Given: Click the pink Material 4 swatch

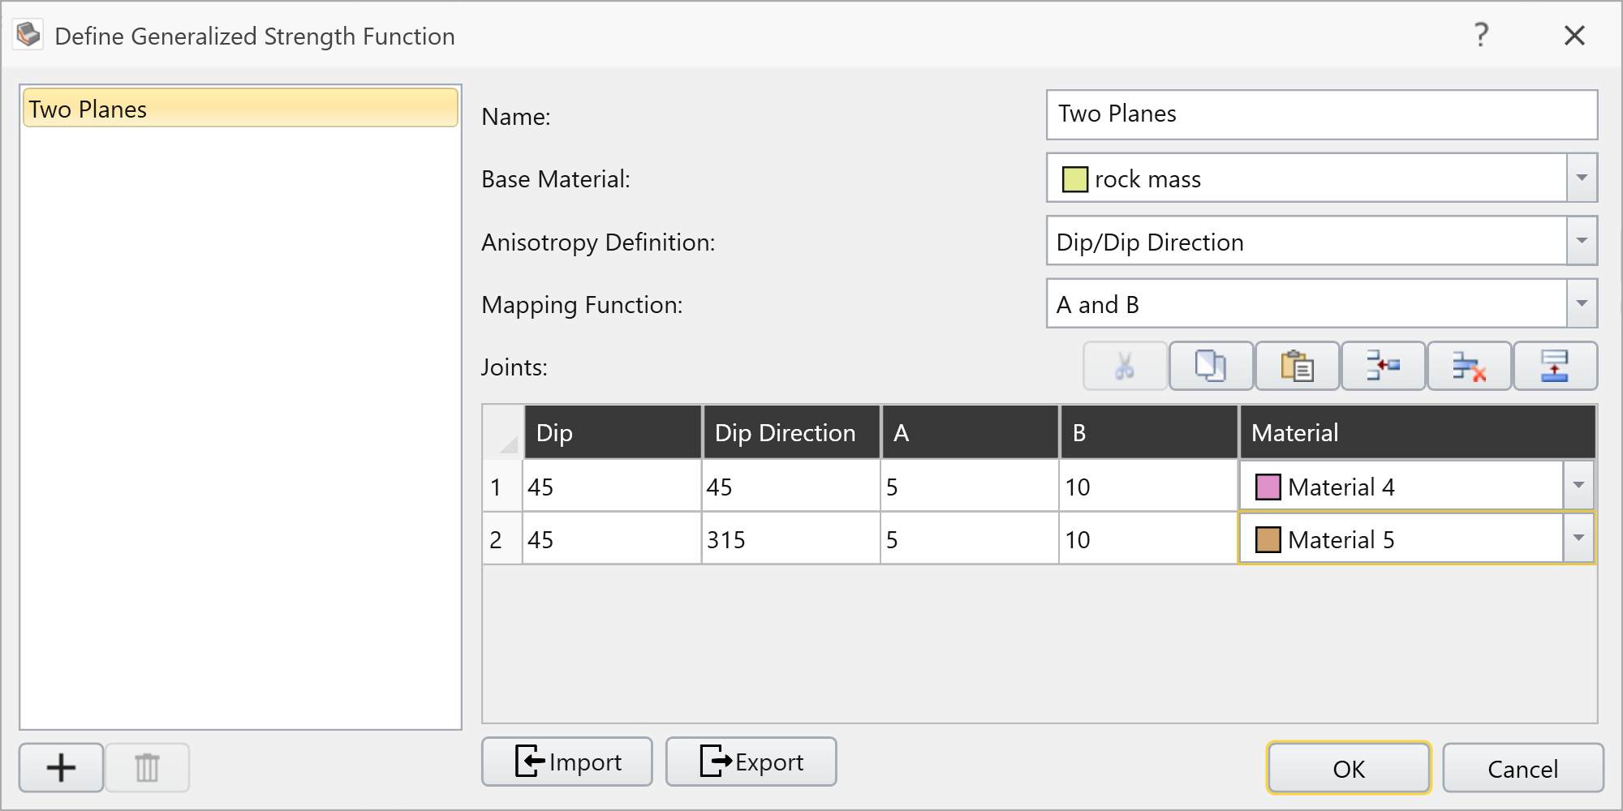Looking at the screenshot, I should click(x=1268, y=487).
